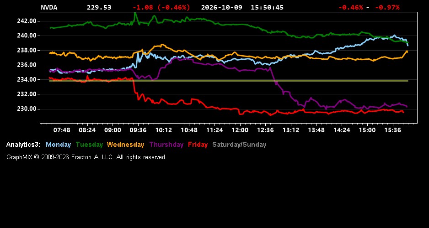
Task: Click the 15:50:45 time stamp
Action: pos(267,8)
